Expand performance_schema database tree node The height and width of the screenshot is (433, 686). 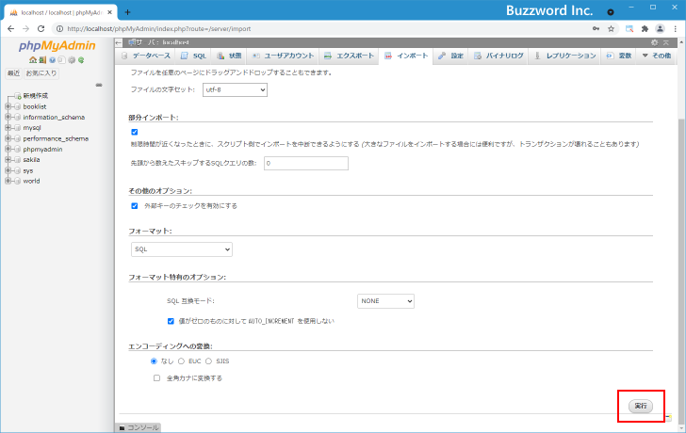tap(8, 138)
